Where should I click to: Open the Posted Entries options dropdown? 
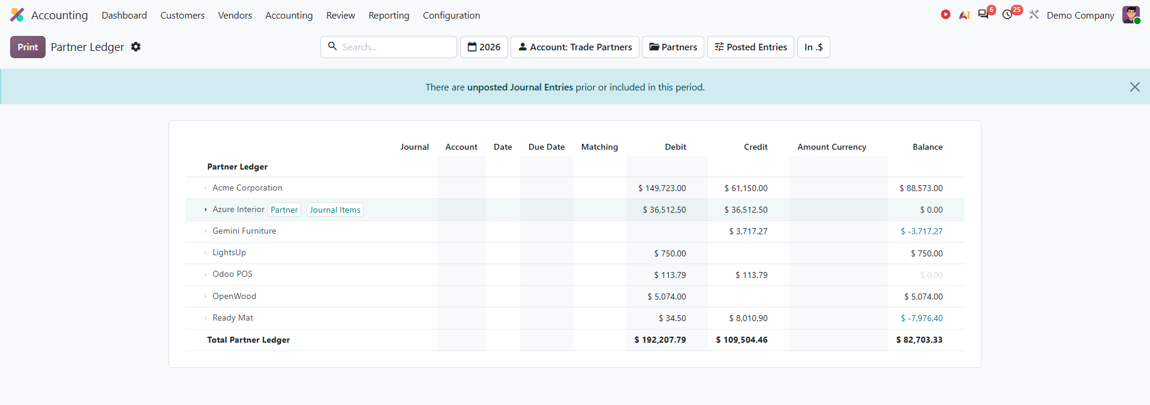(x=750, y=47)
